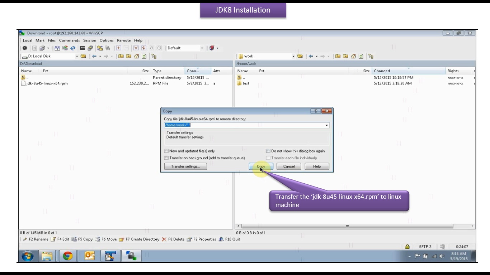This screenshot has width=490, height=275.
Task: Click Cancel in Copy dialog
Action: (289, 167)
